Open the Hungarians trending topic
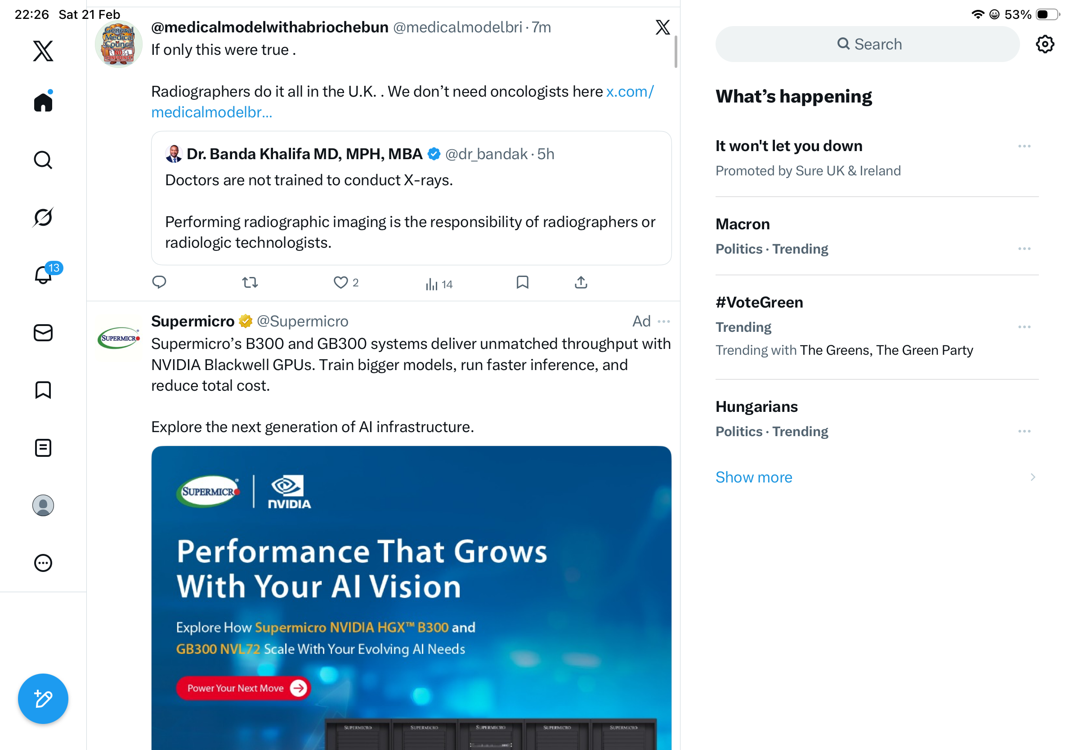Image resolution: width=1074 pixels, height=750 pixels. [x=756, y=407]
